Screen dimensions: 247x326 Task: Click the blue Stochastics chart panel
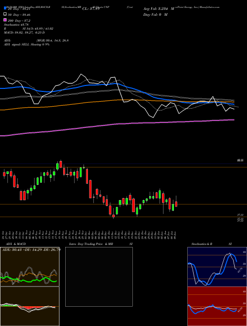click(x=217, y=267)
